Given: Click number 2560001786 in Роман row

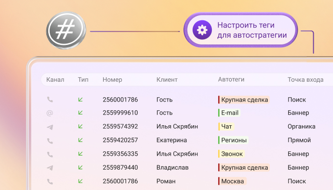Looking at the screenshot, I should pos(120,181).
